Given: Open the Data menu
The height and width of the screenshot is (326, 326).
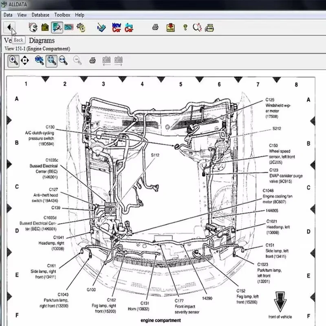Looking at the screenshot, I should (7, 15).
